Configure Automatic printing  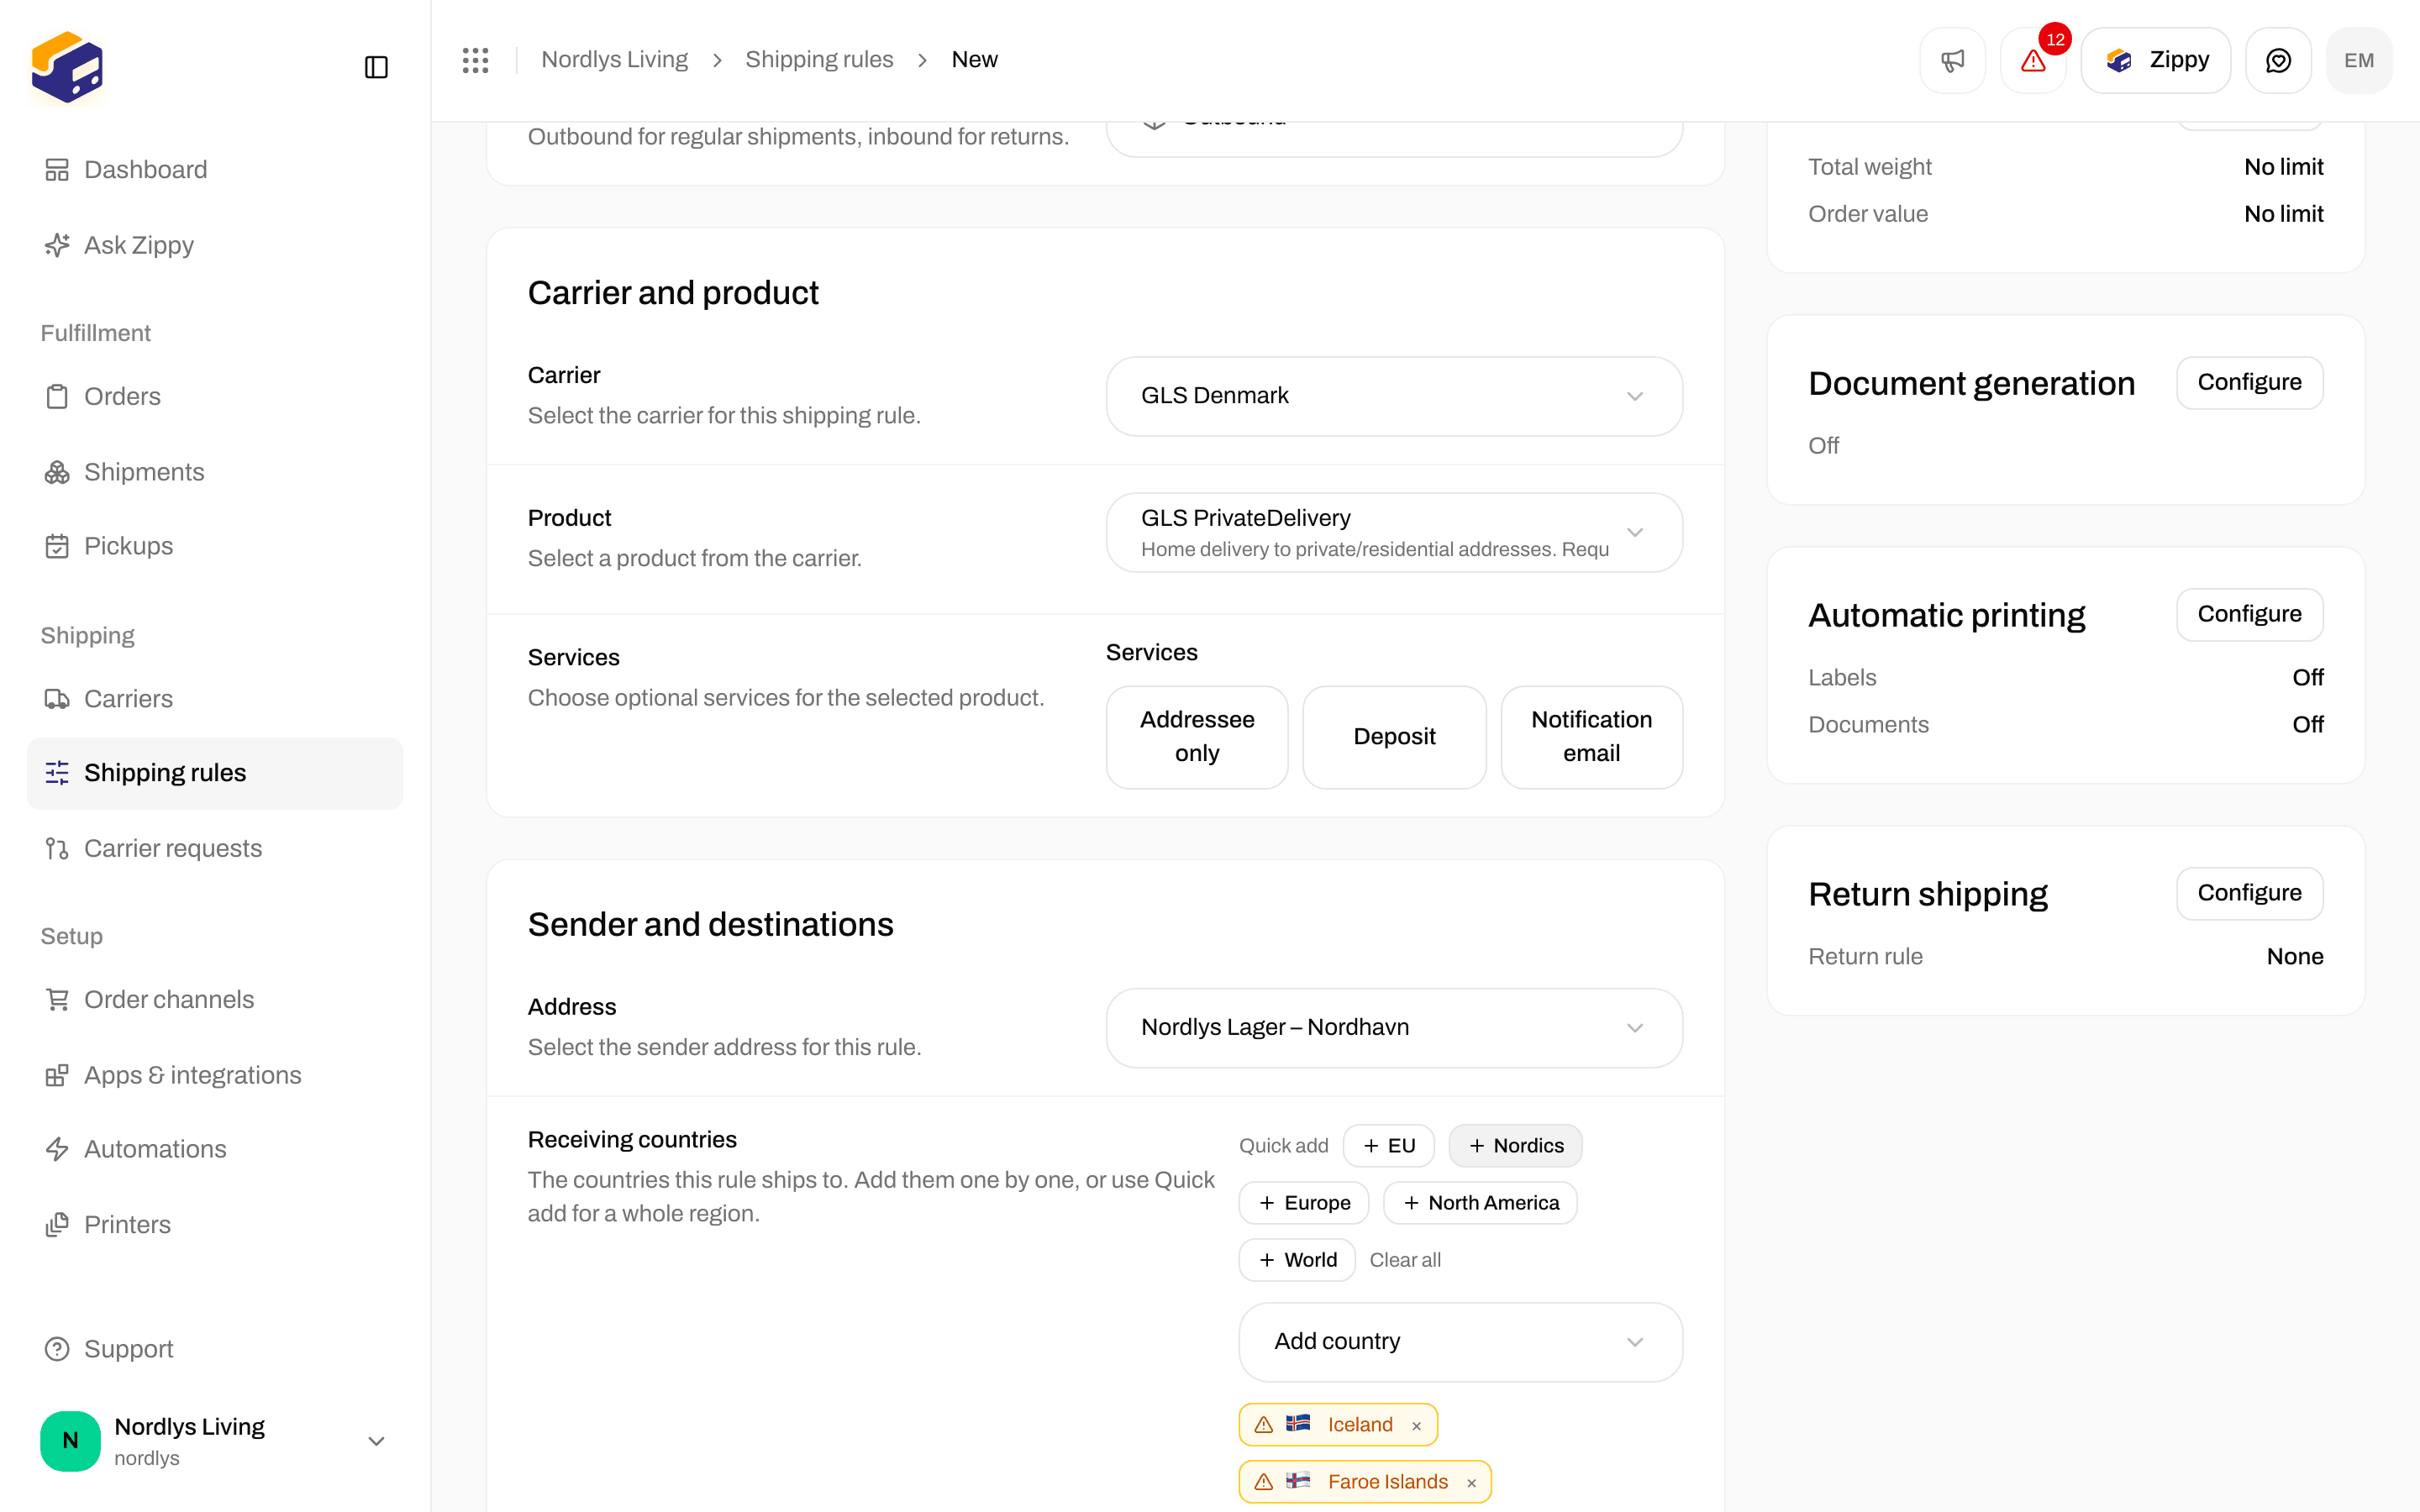2249,615
